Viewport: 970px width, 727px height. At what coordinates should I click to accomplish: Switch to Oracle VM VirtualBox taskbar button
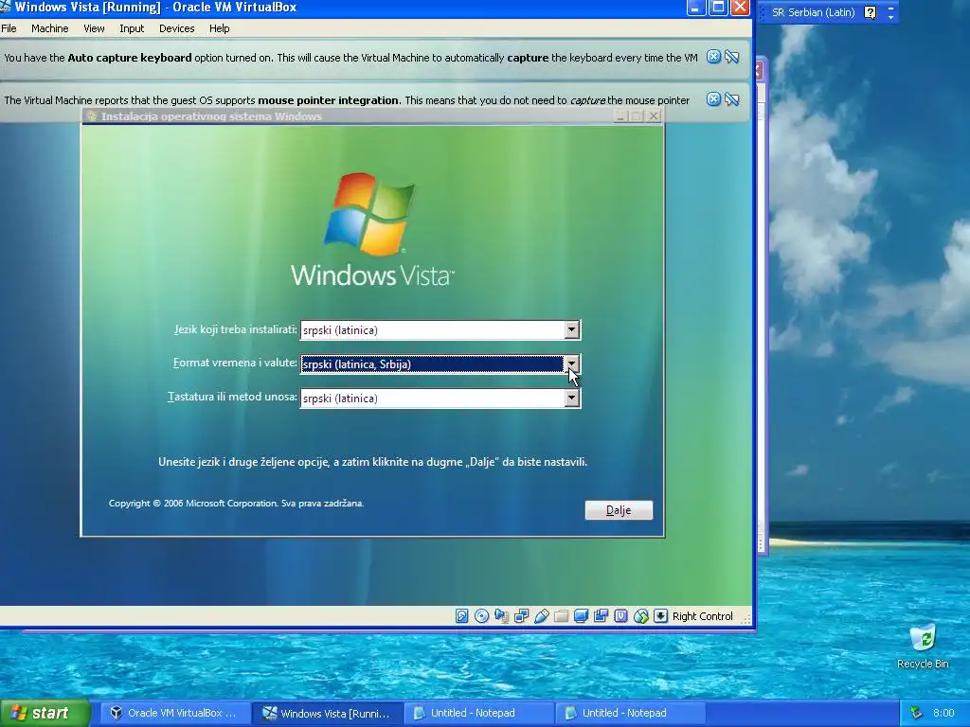point(175,713)
